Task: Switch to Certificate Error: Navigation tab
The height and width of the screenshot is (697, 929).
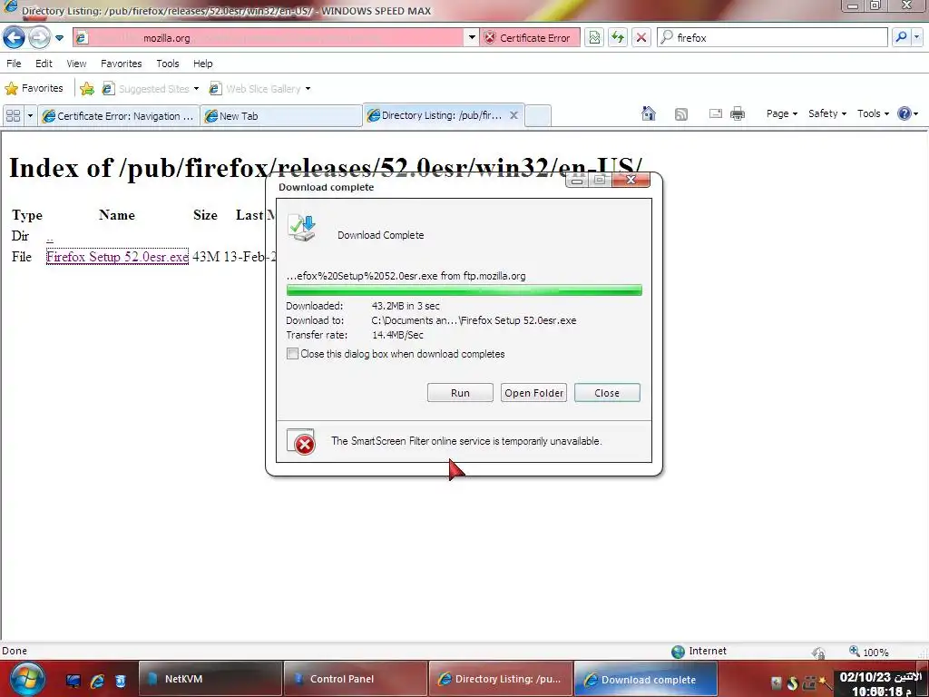Action: pos(119,115)
